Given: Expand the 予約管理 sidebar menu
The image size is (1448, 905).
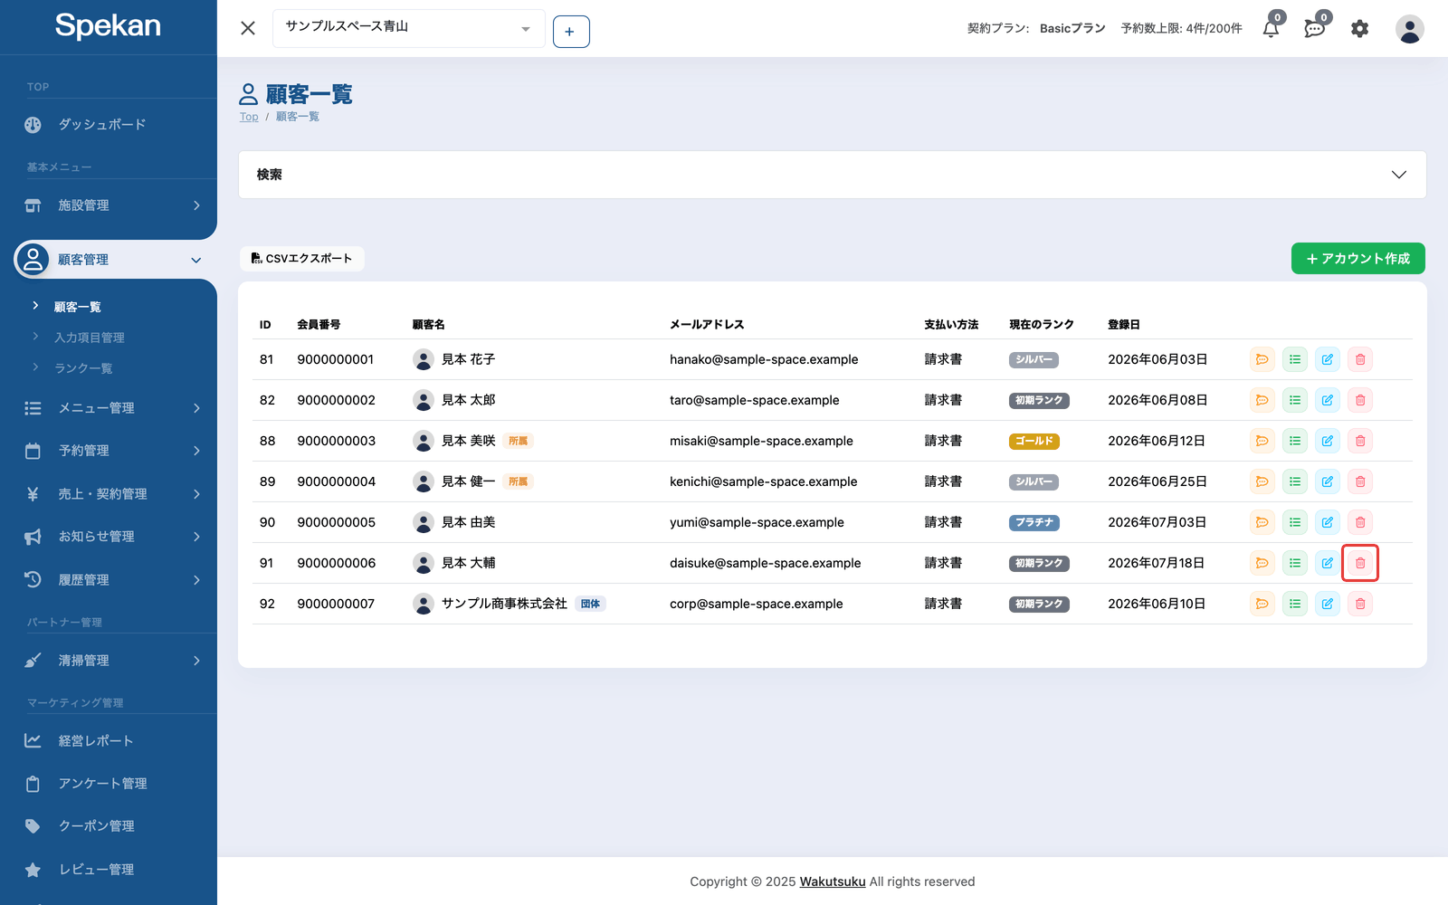Looking at the screenshot, I should [x=109, y=451].
